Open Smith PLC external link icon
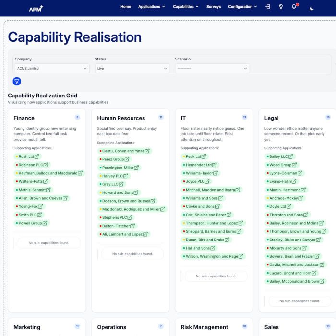Screen dimensions: 336x336 pyautogui.click(x=40, y=215)
